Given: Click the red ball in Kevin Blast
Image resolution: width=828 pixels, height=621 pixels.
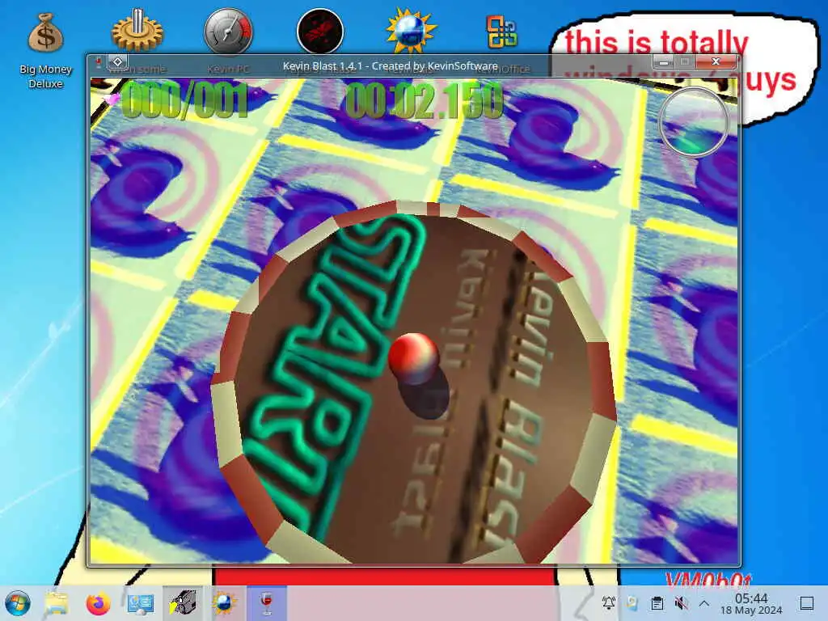Looking at the screenshot, I should pyautogui.click(x=413, y=357).
